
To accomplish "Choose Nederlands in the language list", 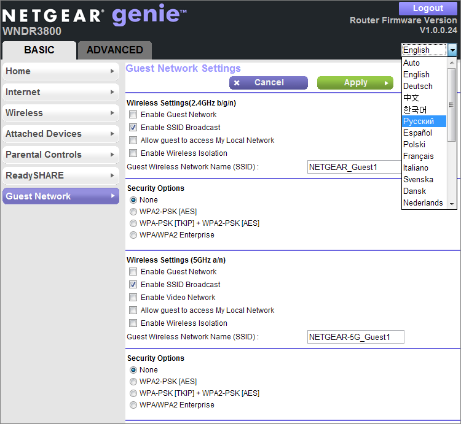I will (x=424, y=202).
